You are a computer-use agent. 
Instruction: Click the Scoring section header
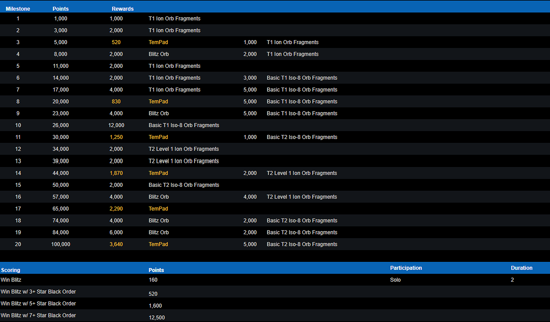pos(11,270)
